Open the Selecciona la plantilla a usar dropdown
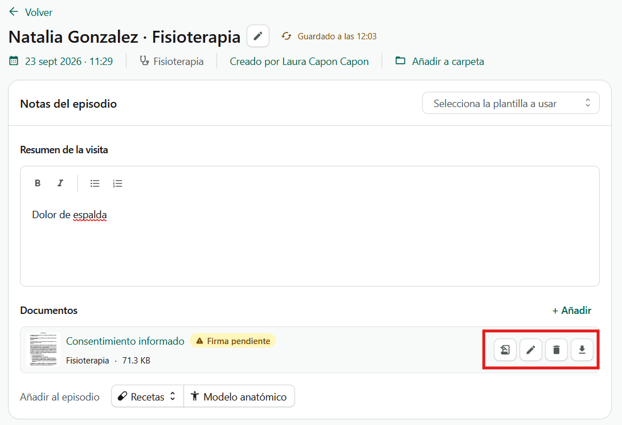The width and height of the screenshot is (622, 425). (510, 103)
